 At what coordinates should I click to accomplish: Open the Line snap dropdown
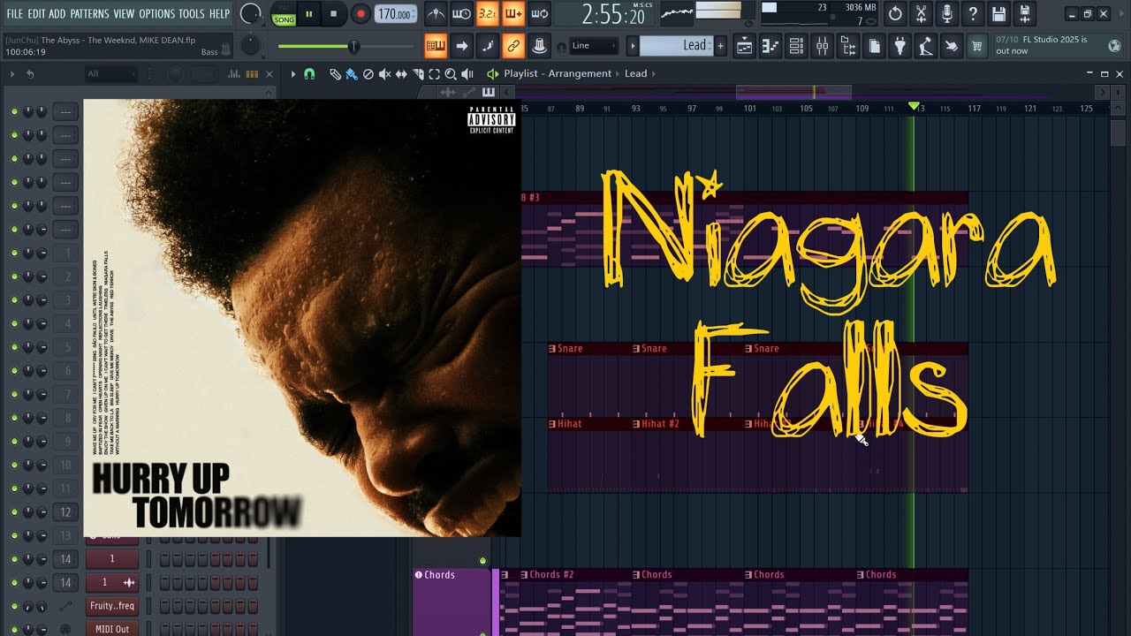[594, 46]
